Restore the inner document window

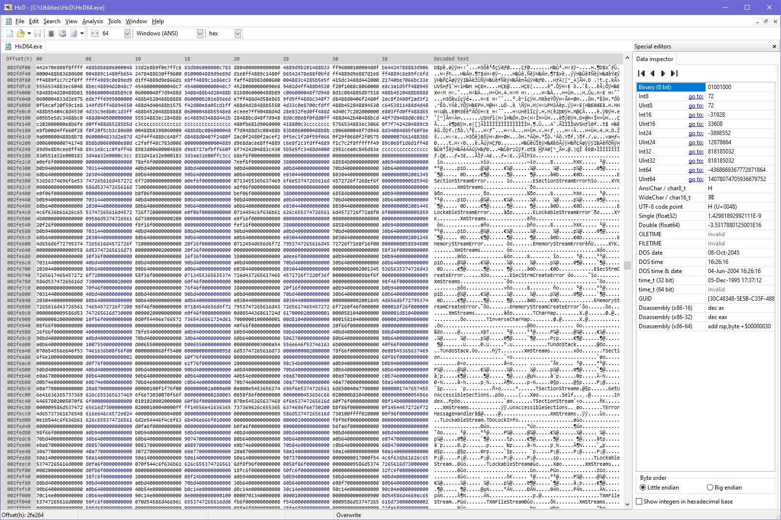click(766, 21)
